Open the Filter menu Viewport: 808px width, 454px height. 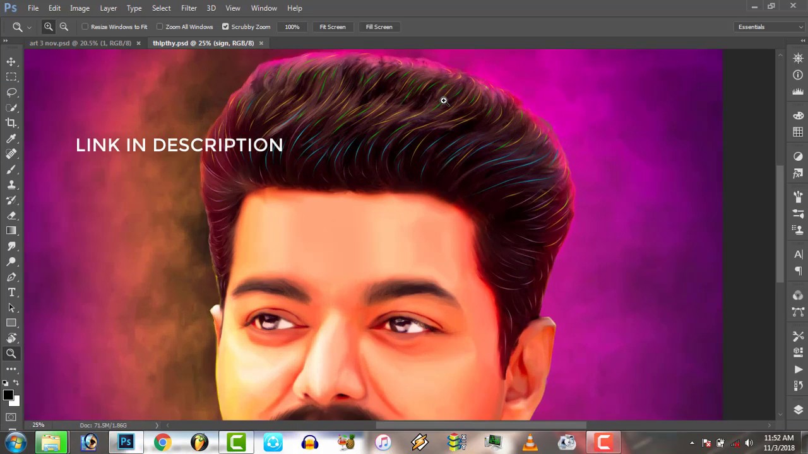pos(189,8)
